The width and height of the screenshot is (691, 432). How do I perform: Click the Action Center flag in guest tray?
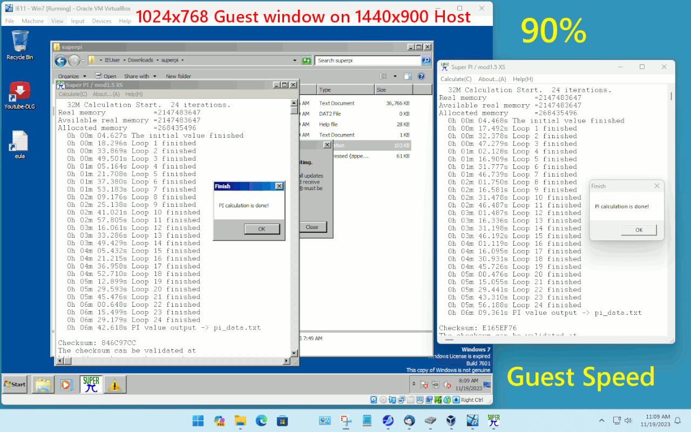pyautogui.click(x=424, y=385)
